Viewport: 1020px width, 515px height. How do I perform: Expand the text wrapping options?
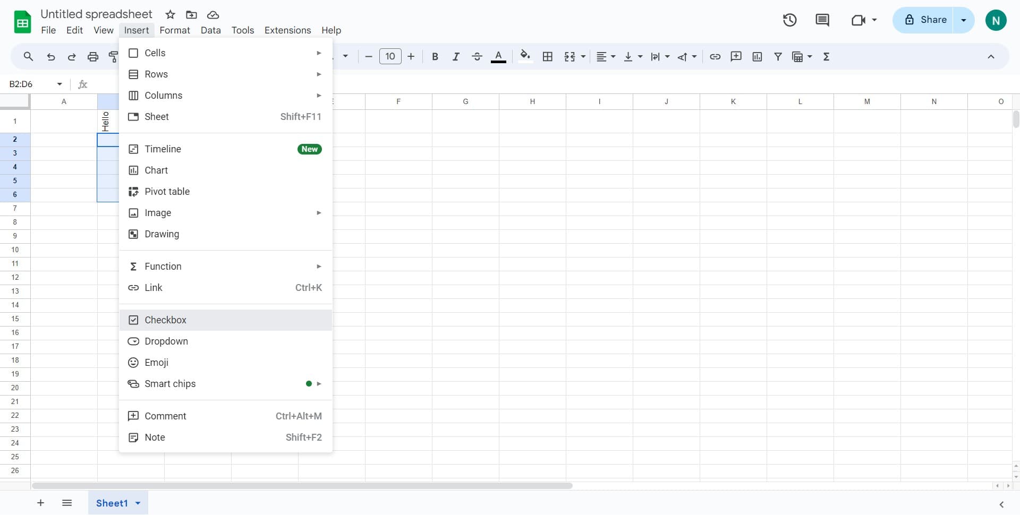(x=660, y=56)
